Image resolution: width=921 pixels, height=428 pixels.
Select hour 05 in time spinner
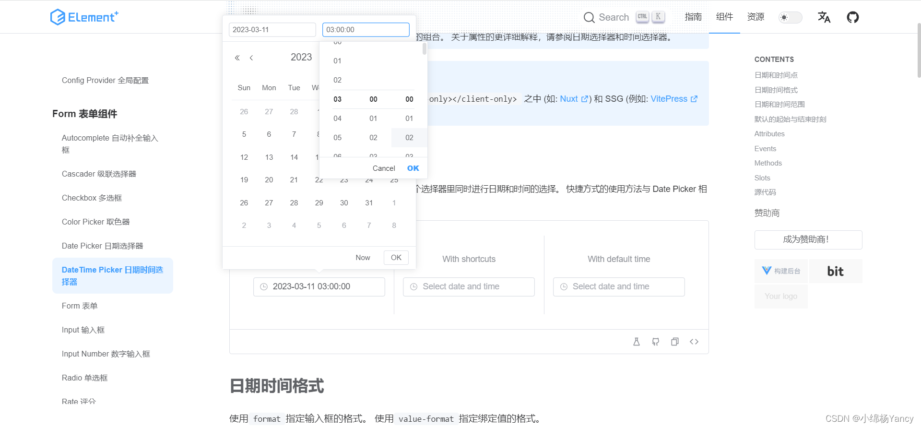[338, 138]
